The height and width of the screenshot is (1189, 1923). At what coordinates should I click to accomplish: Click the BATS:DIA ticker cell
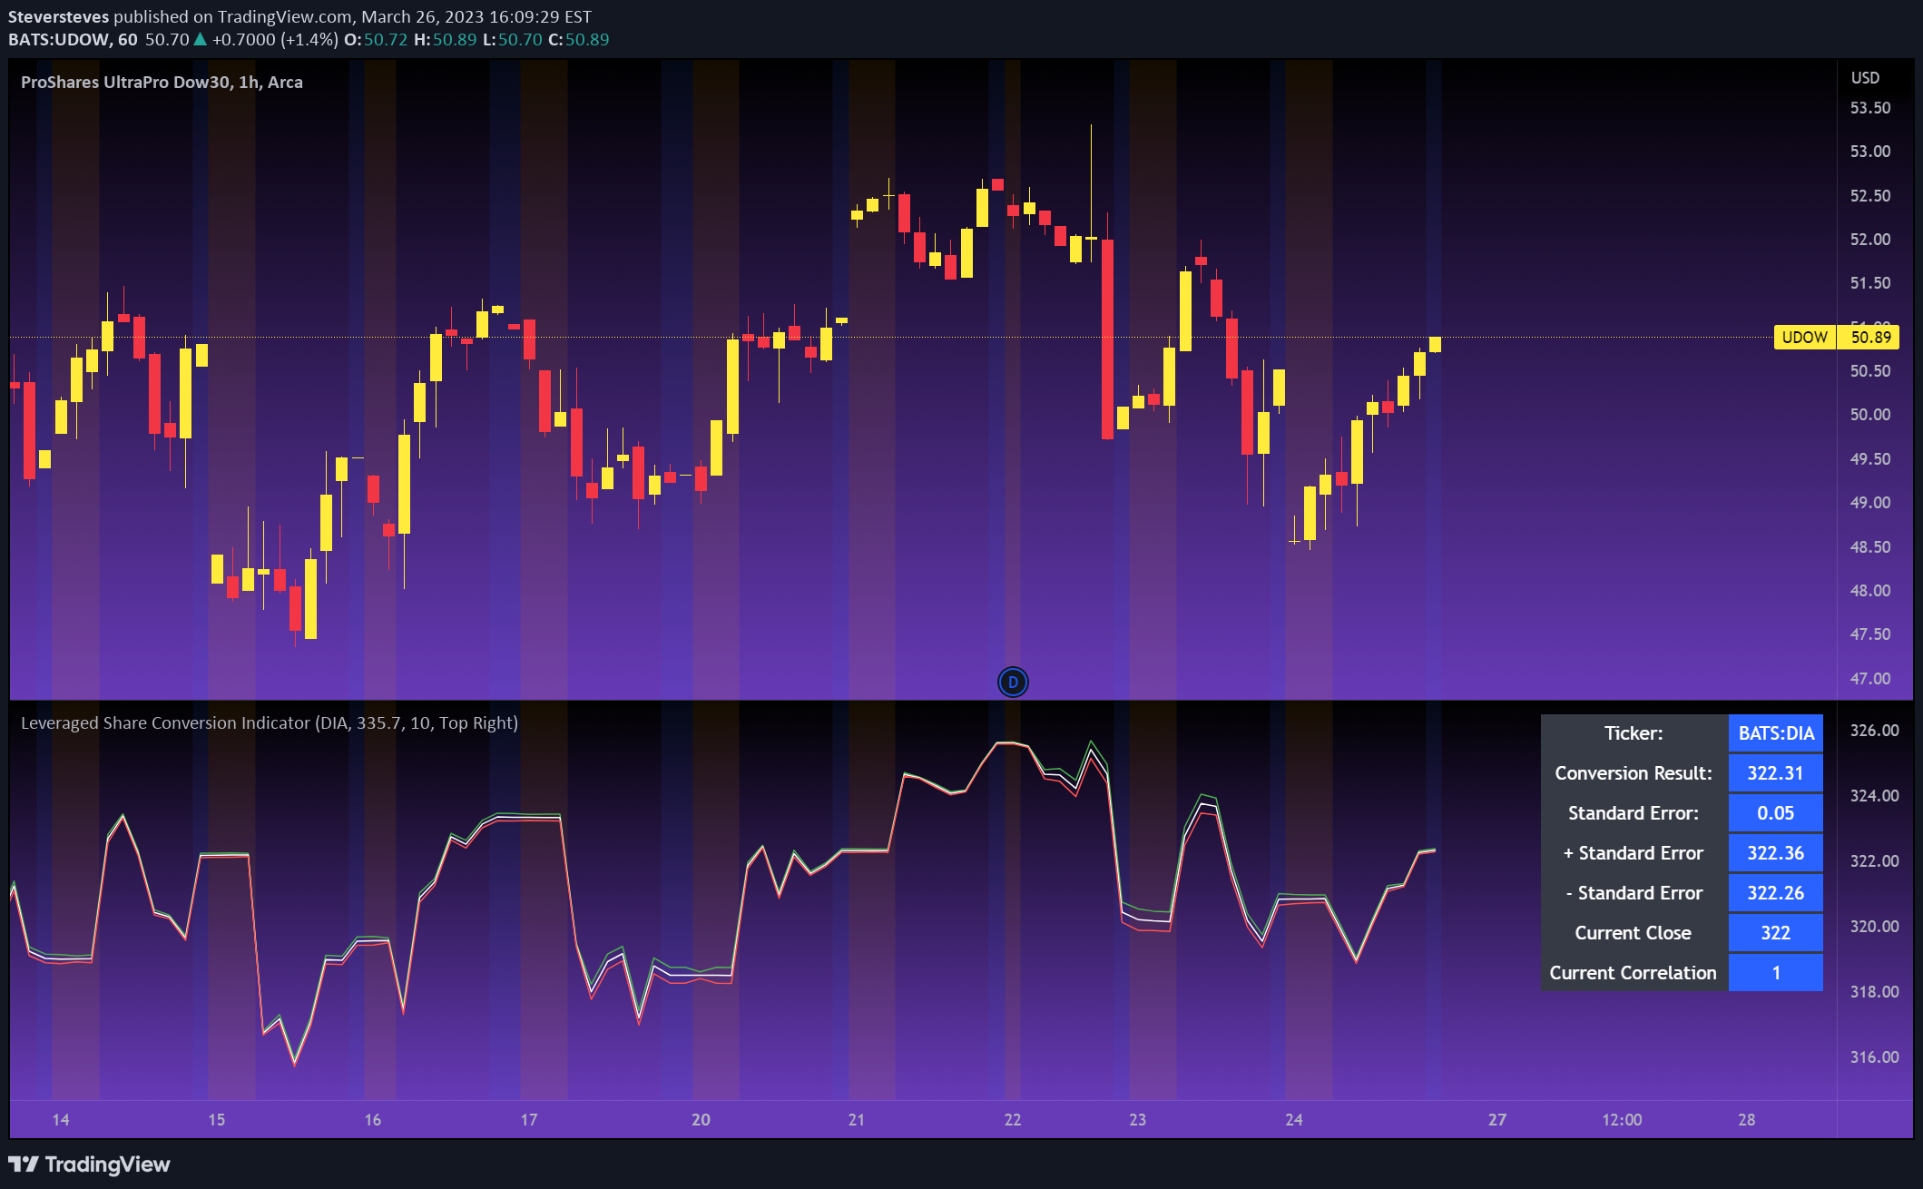(1776, 733)
